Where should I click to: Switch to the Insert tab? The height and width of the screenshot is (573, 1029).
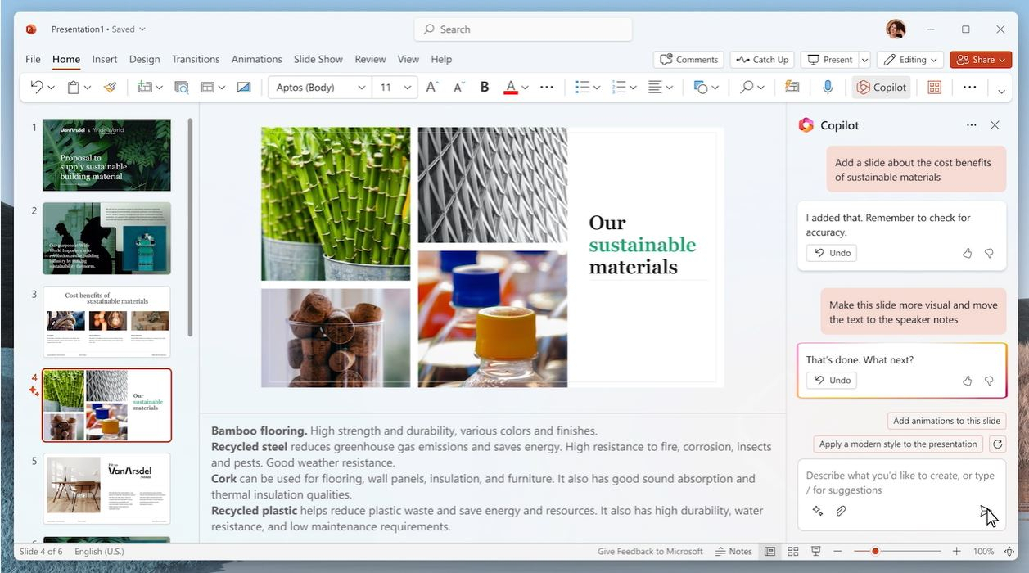(x=105, y=60)
